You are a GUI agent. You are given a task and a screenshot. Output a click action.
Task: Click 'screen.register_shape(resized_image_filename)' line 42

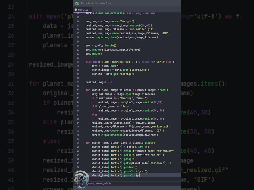click(125, 135)
